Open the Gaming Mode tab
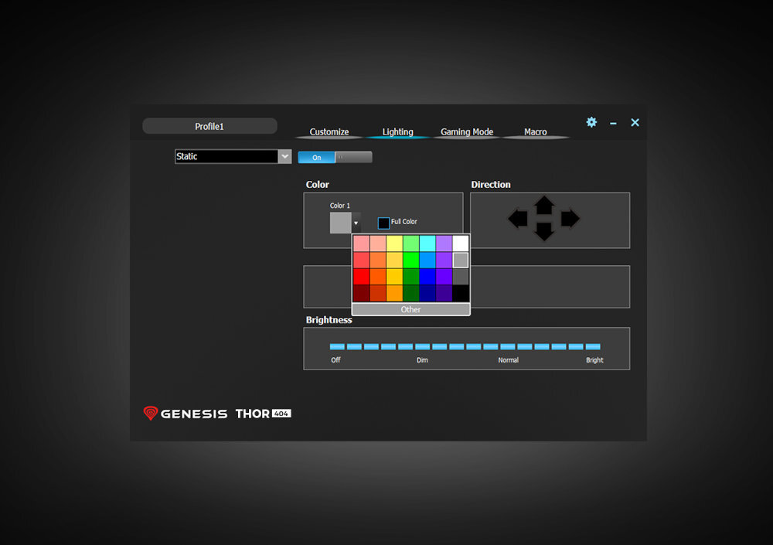 [467, 132]
